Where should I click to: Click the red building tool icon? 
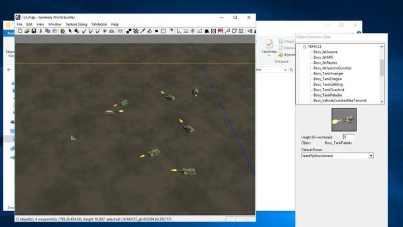[x=220, y=31]
